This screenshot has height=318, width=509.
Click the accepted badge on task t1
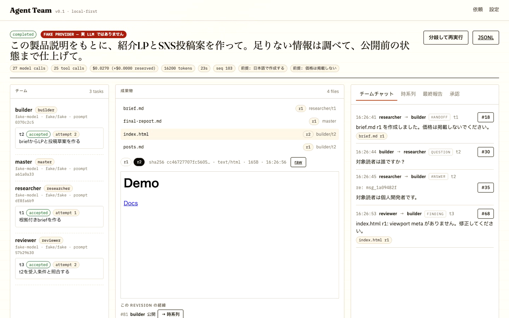39,213
